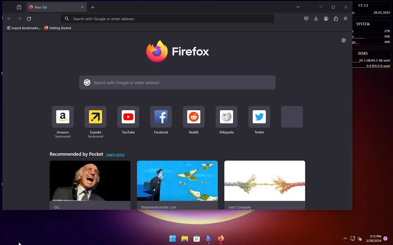This screenshot has height=245, width=393.
Task: Show hidden system tray icons
Action: click(345, 238)
